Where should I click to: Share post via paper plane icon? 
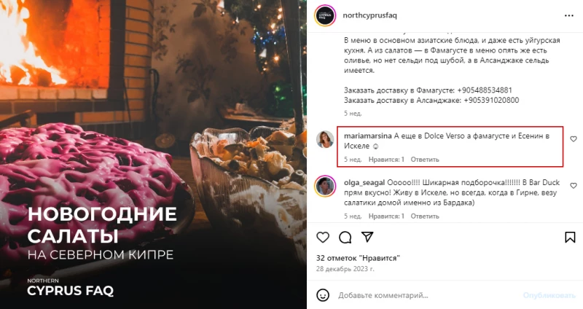click(x=367, y=237)
